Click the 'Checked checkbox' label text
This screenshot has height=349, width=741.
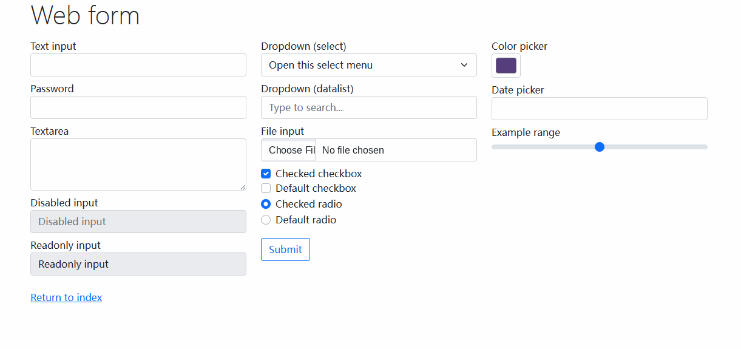319,174
